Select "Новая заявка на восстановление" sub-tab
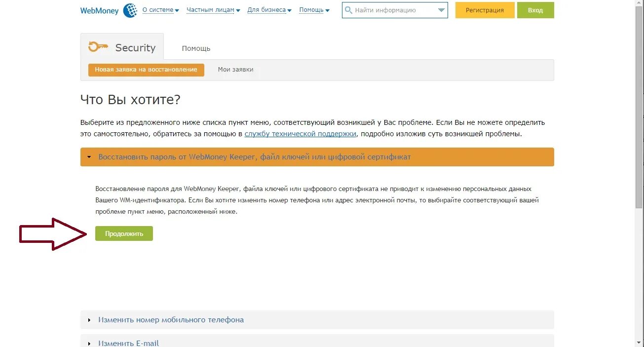Screen dimensions: 644x347 146,70
